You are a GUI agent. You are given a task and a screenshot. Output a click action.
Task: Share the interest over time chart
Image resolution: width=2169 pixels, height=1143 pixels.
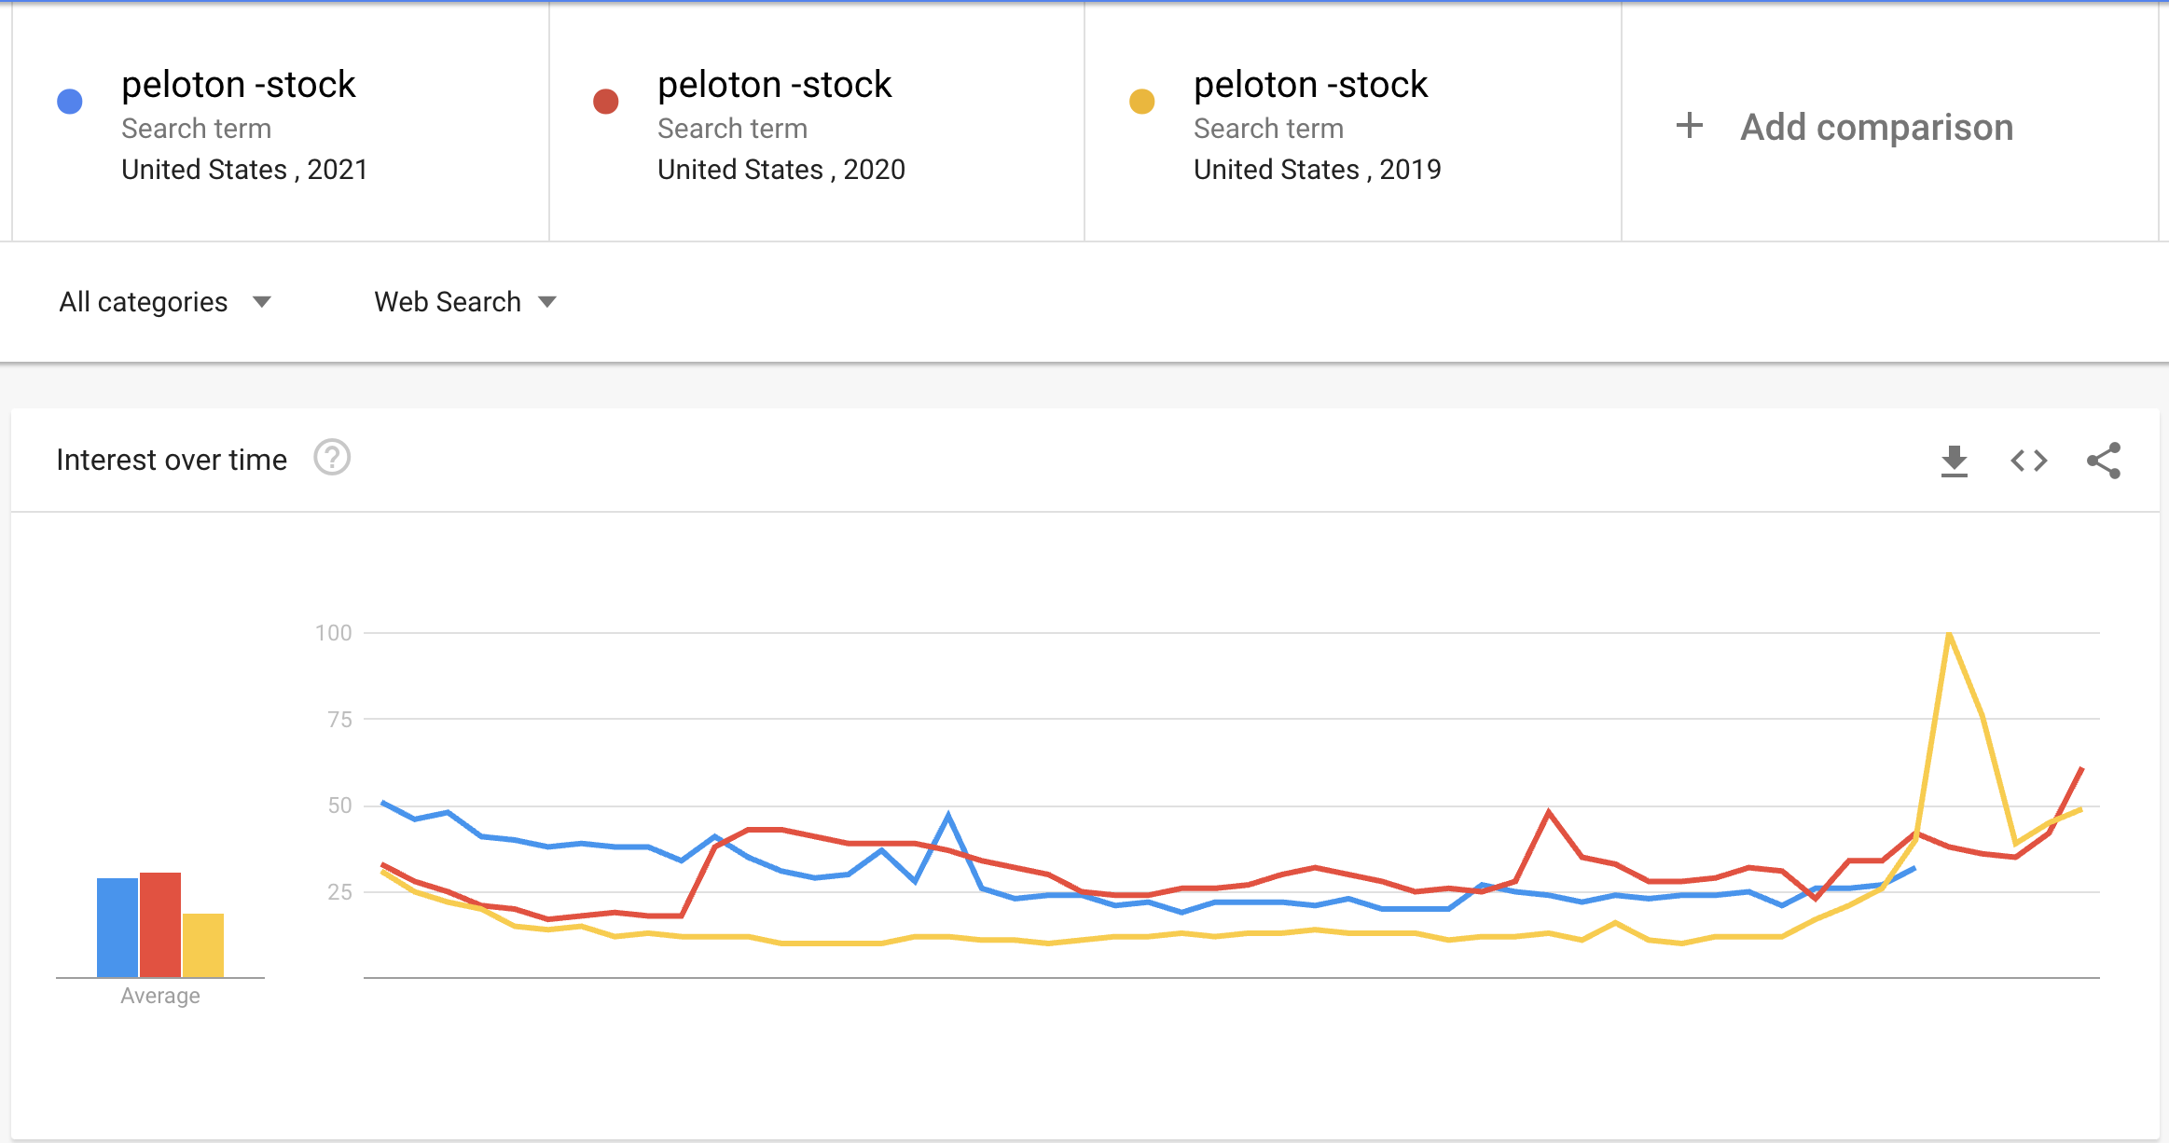pos(2104,461)
